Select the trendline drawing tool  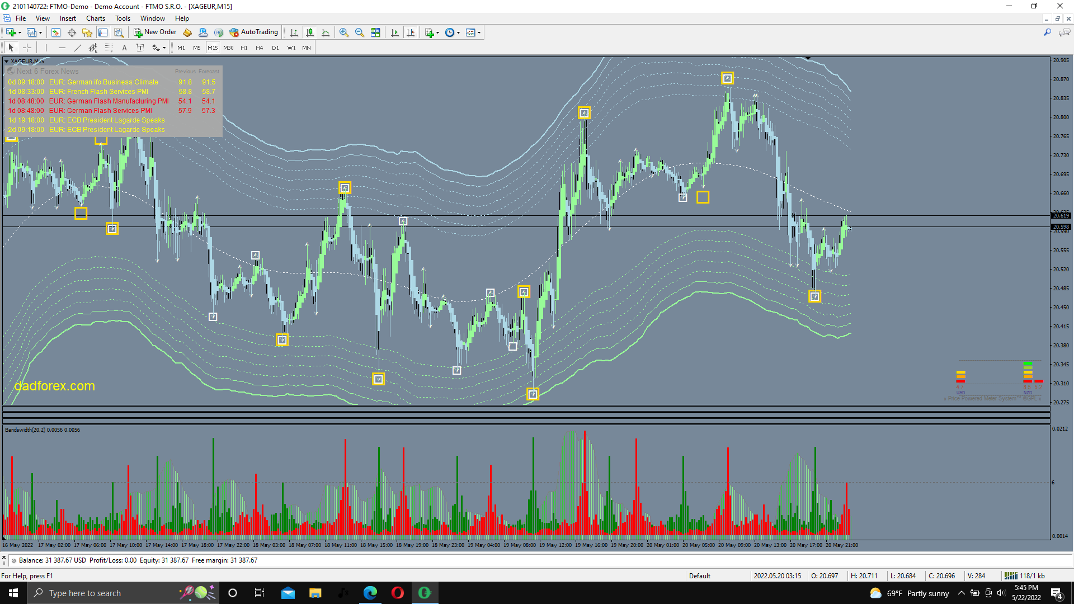click(x=78, y=48)
